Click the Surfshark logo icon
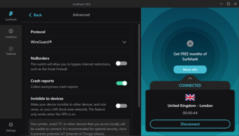The height and width of the screenshot is (136, 239). pos(11,14)
